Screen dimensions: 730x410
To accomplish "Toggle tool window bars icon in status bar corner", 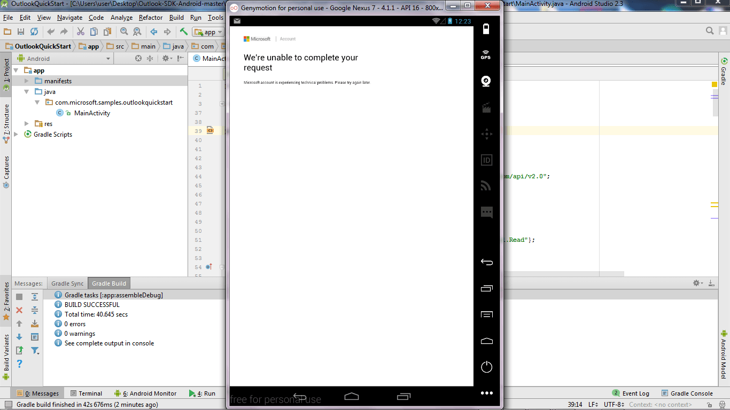I will click(x=7, y=405).
